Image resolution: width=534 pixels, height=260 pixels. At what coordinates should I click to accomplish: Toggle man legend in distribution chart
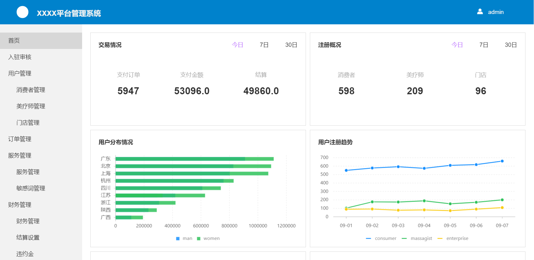click(184, 238)
